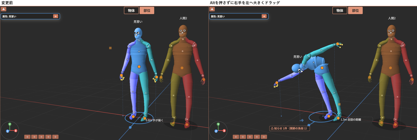Click the 人間2 name label in 変更前 panel
The image size is (417, 140).
click(183, 18)
